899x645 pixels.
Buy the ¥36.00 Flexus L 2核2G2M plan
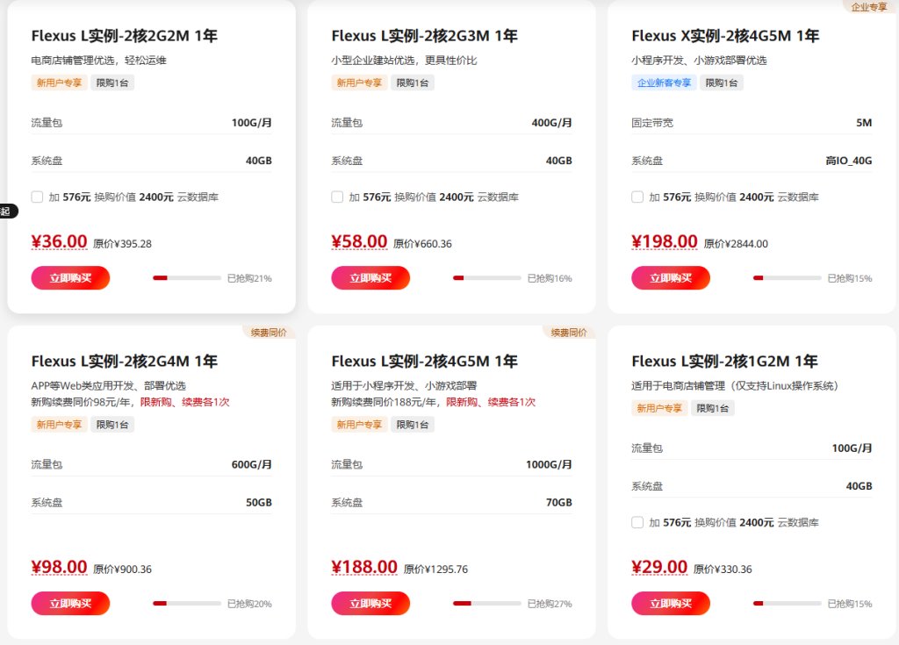click(70, 278)
